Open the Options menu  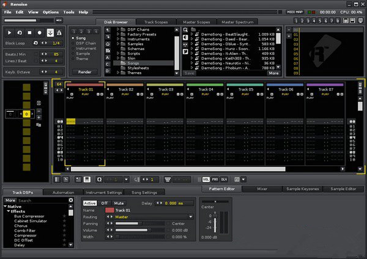pos(51,12)
